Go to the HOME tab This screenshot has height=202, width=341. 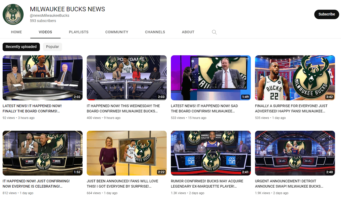pyautogui.click(x=17, y=32)
